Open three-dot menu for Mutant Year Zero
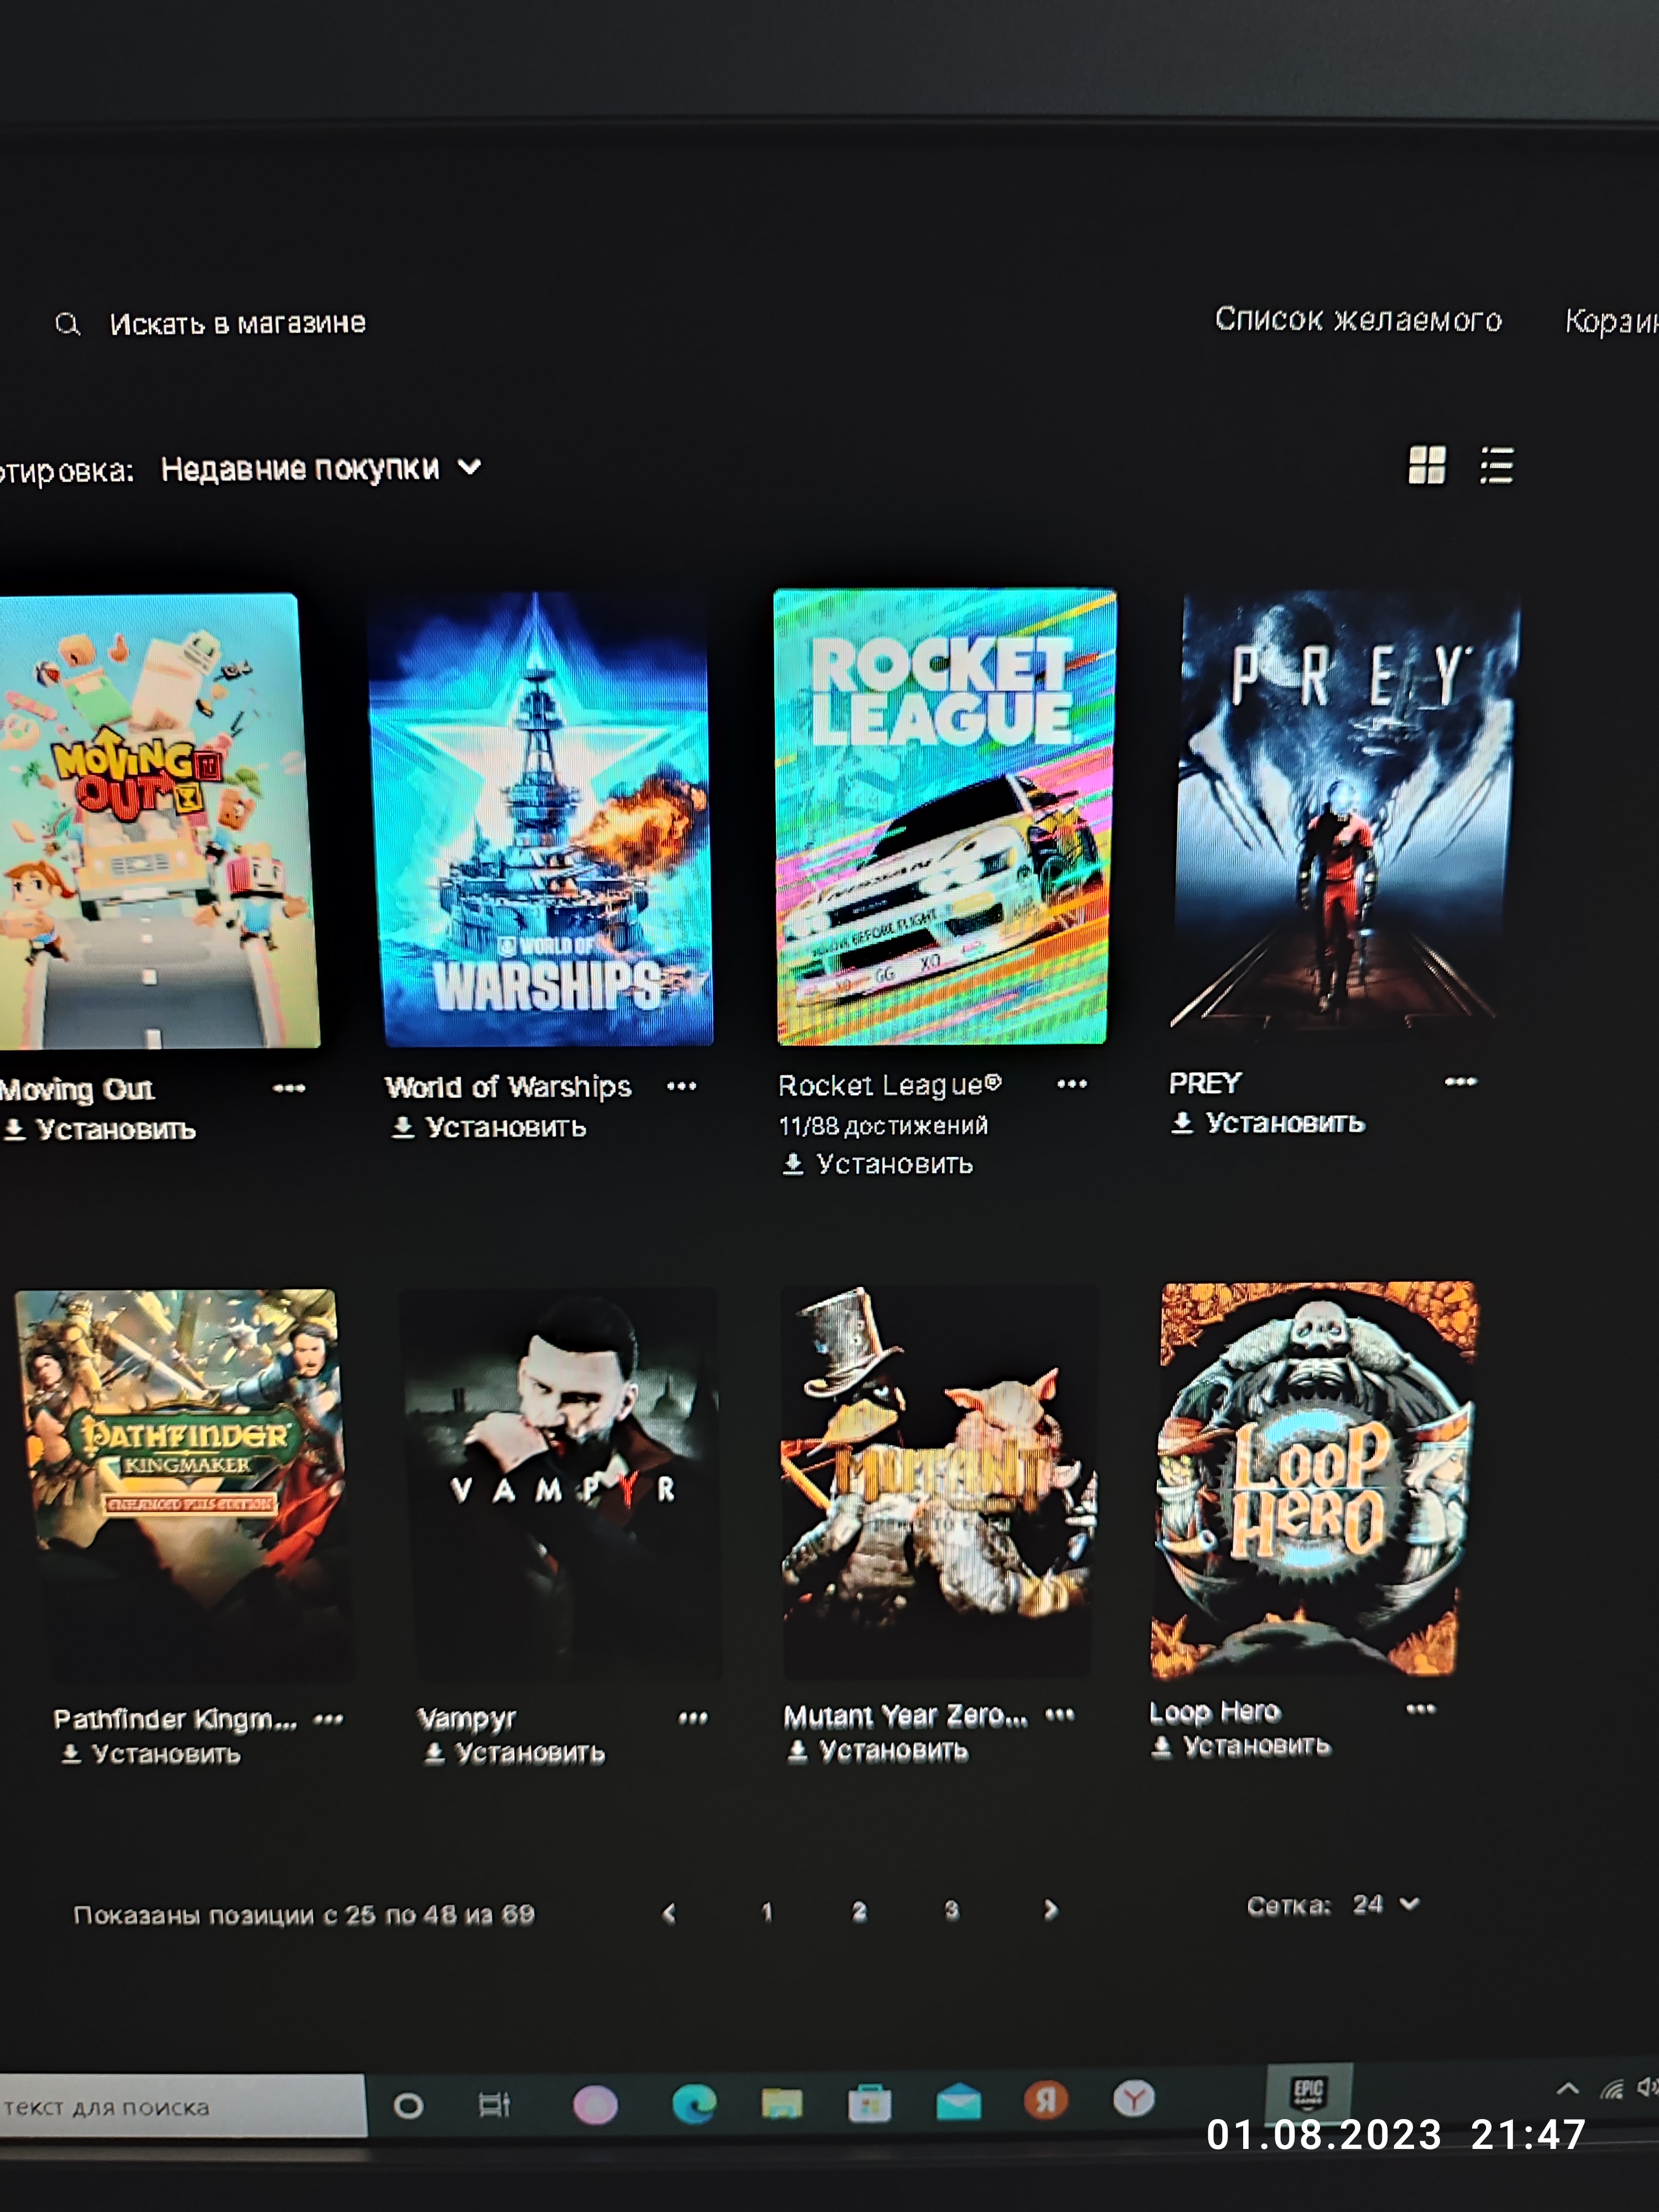This screenshot has height=2212, width=1659. click(x=1060, y=1714)
